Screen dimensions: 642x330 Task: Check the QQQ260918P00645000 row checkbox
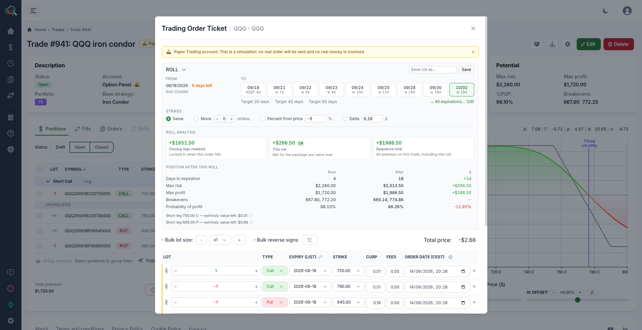coord(40,231)
